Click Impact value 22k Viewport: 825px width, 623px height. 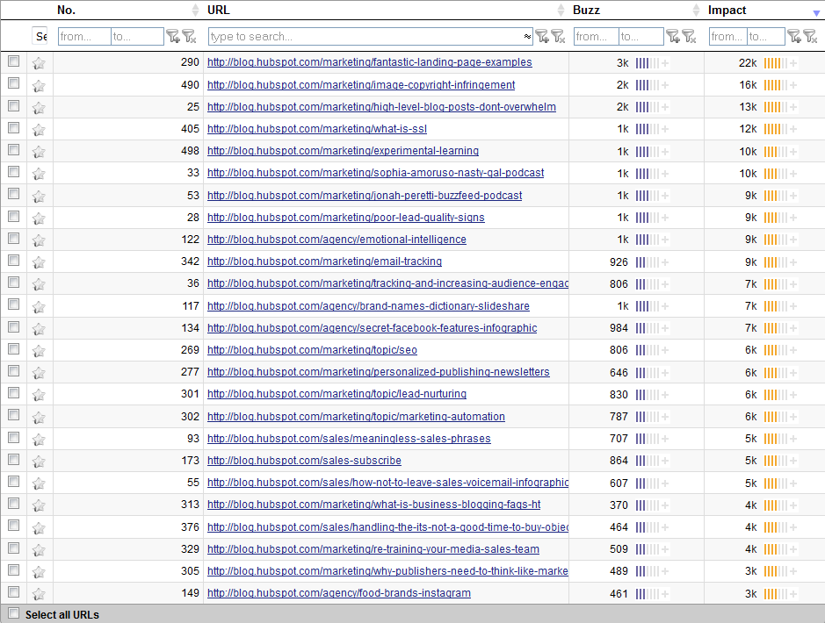[748, 63]
